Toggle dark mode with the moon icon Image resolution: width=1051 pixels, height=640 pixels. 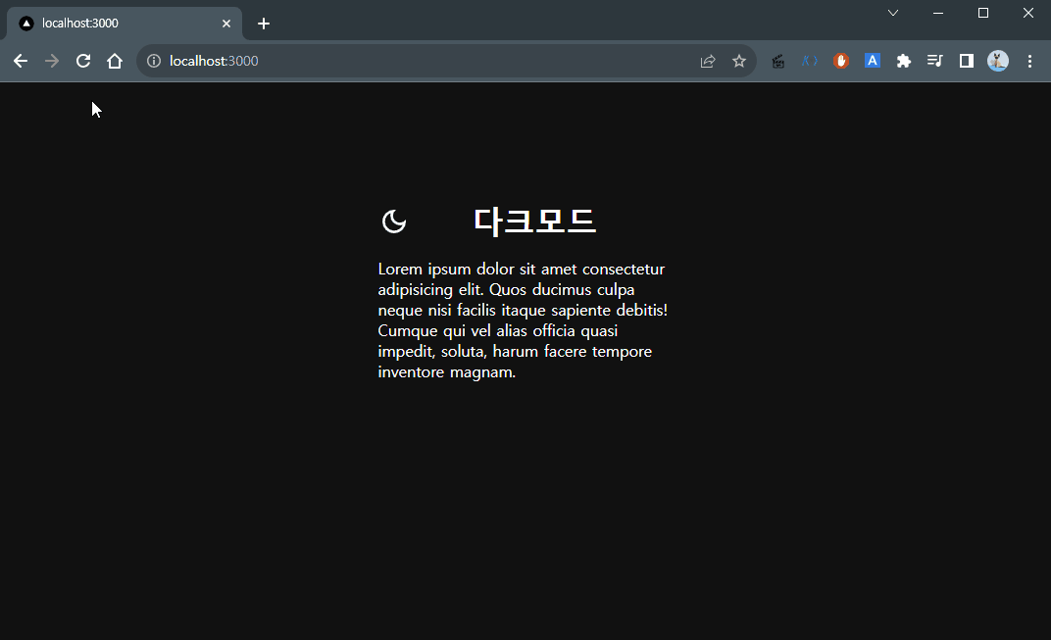pos(394,222)
